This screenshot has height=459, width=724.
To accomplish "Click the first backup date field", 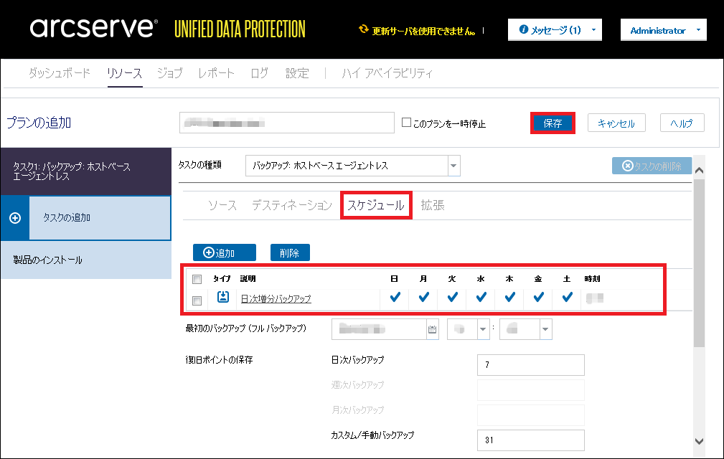I will tap(379, 329).
